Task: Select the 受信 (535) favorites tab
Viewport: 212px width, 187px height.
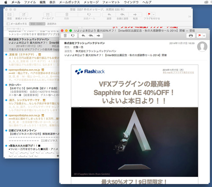Action: 37,24
